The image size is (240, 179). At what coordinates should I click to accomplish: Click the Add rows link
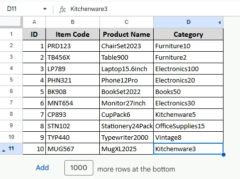point(42,168)
